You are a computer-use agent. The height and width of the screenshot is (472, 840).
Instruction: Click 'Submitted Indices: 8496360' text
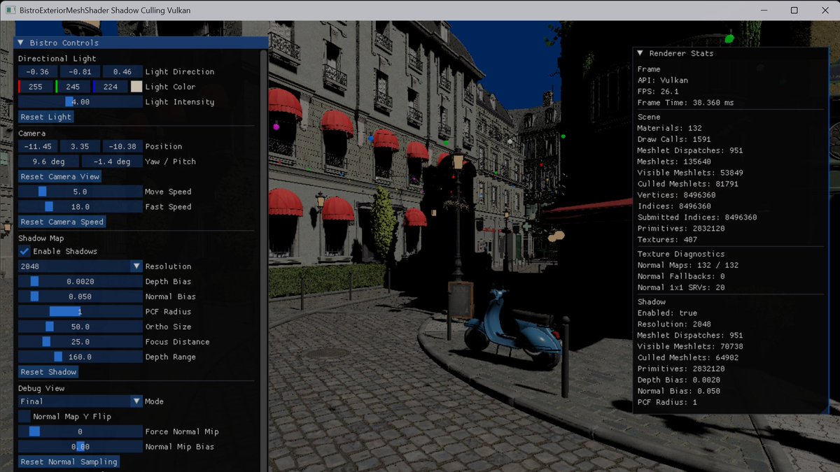click(696, 217)
